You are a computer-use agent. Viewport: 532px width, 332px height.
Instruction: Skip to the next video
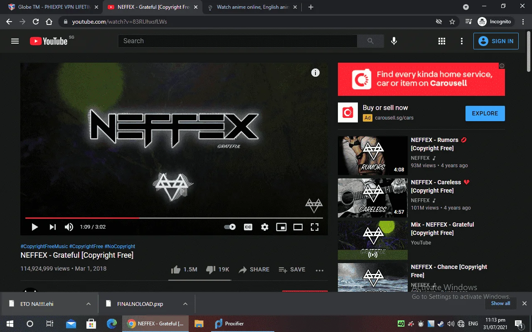click(53, 227)
